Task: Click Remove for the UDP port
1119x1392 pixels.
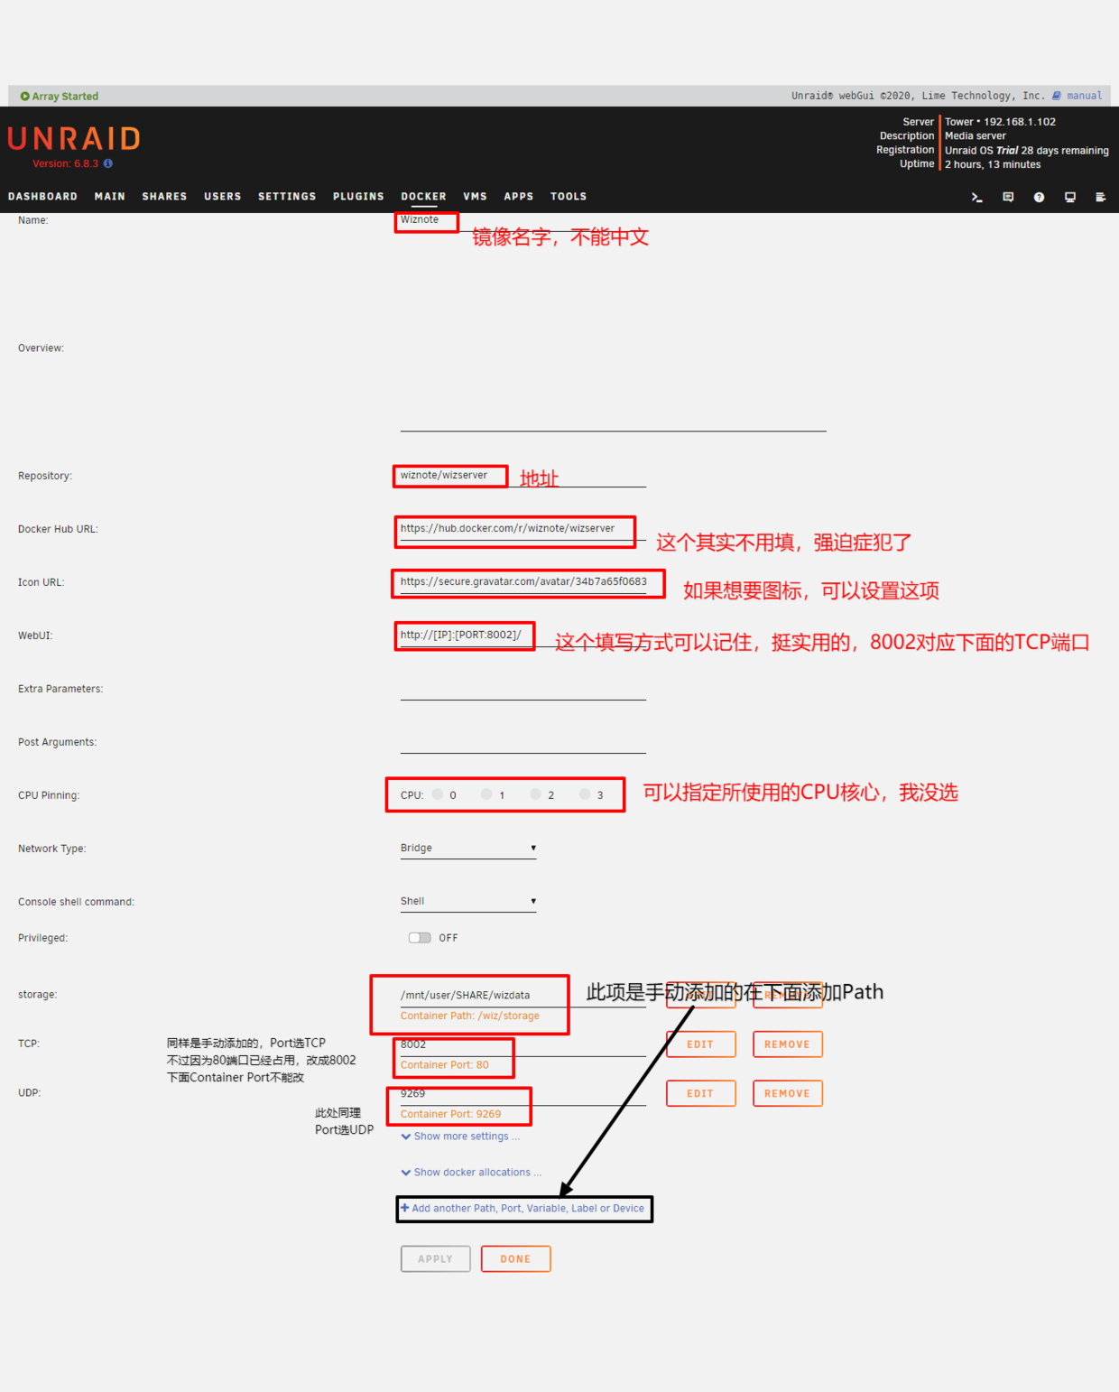Action: pos(788,1093)
